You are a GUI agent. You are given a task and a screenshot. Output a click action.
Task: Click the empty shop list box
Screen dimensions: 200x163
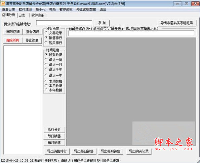click(x=23, y=100)
